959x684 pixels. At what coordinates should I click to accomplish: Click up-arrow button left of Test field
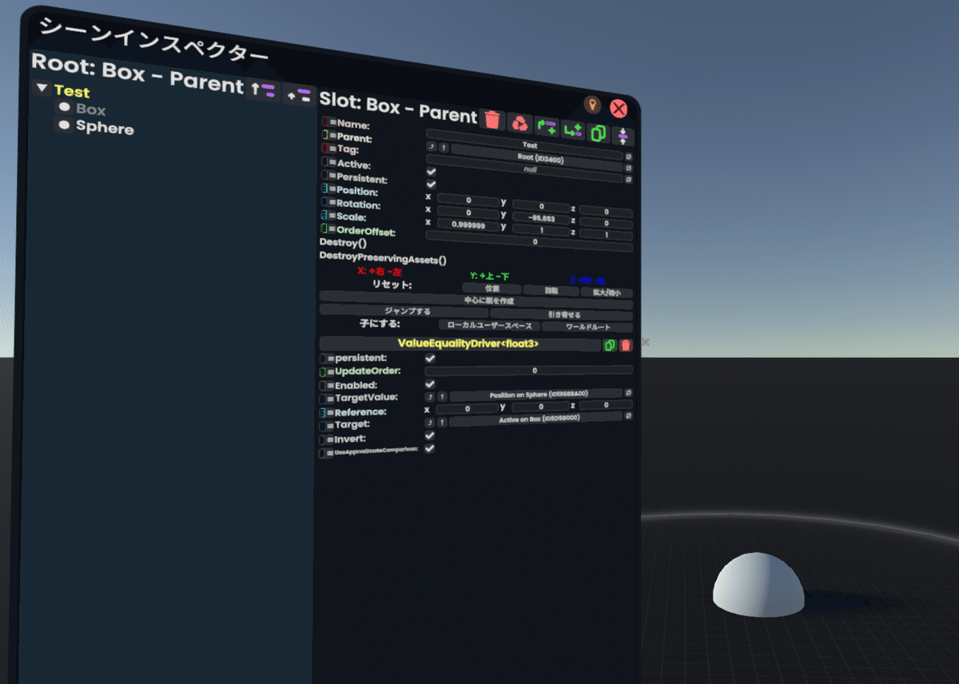pyautogui.click(x=444, y=148)
